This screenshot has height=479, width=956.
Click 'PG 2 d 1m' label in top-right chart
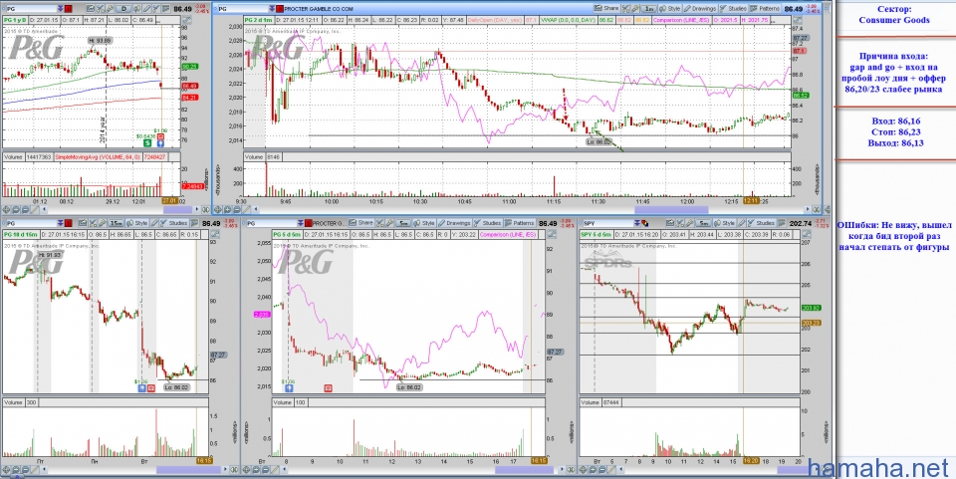point(259,20)
